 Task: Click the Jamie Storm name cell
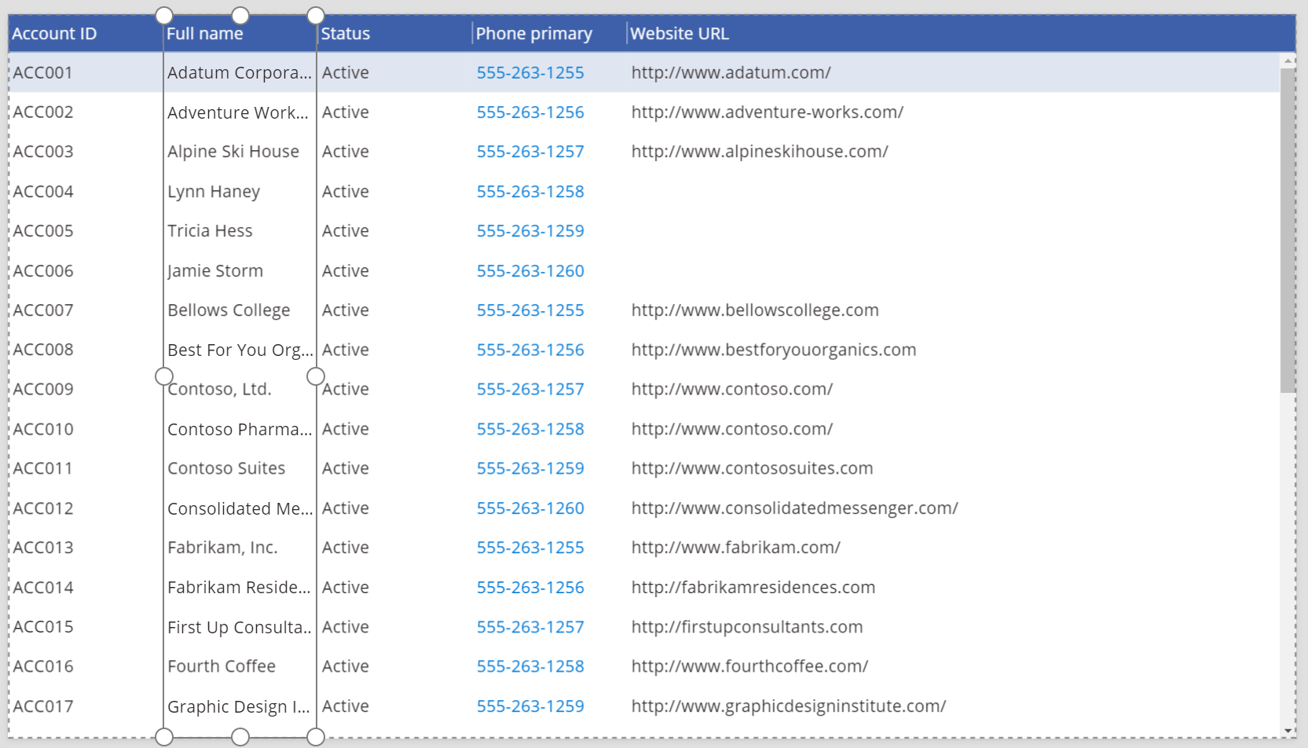pyautogui.click(x=215, y=271)
